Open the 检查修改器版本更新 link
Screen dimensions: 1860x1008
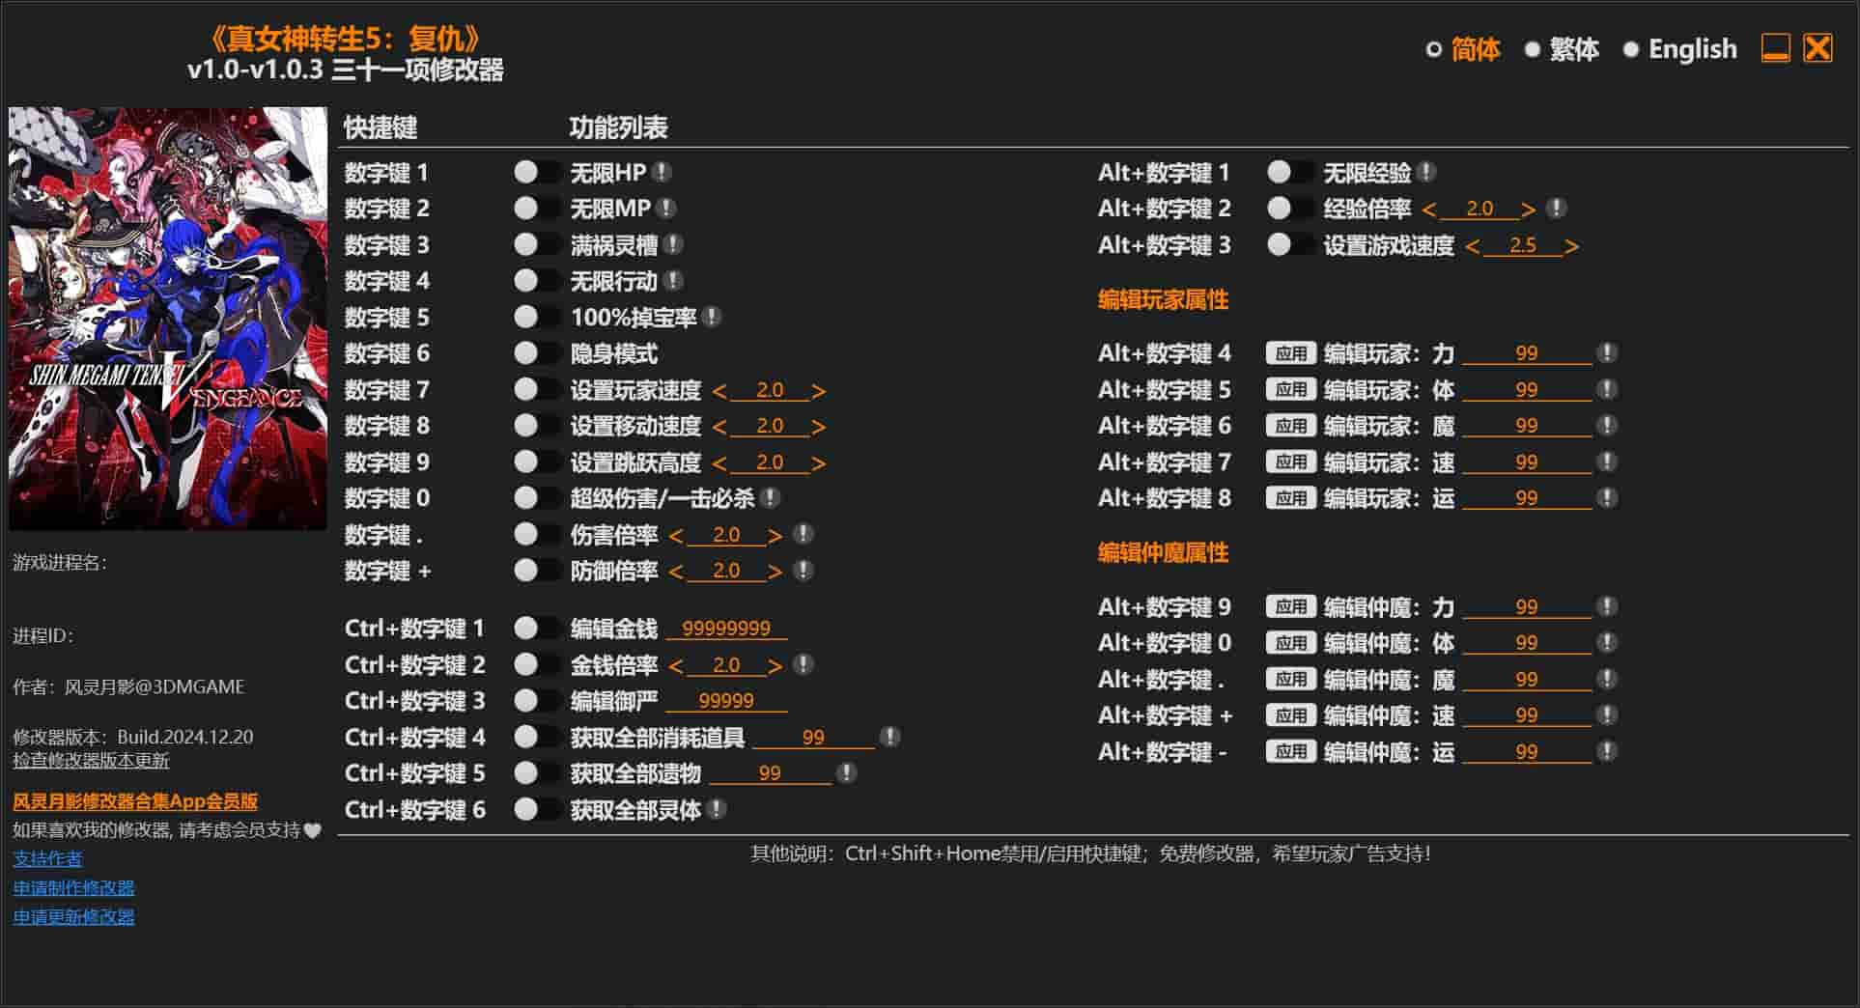(91, 761)
